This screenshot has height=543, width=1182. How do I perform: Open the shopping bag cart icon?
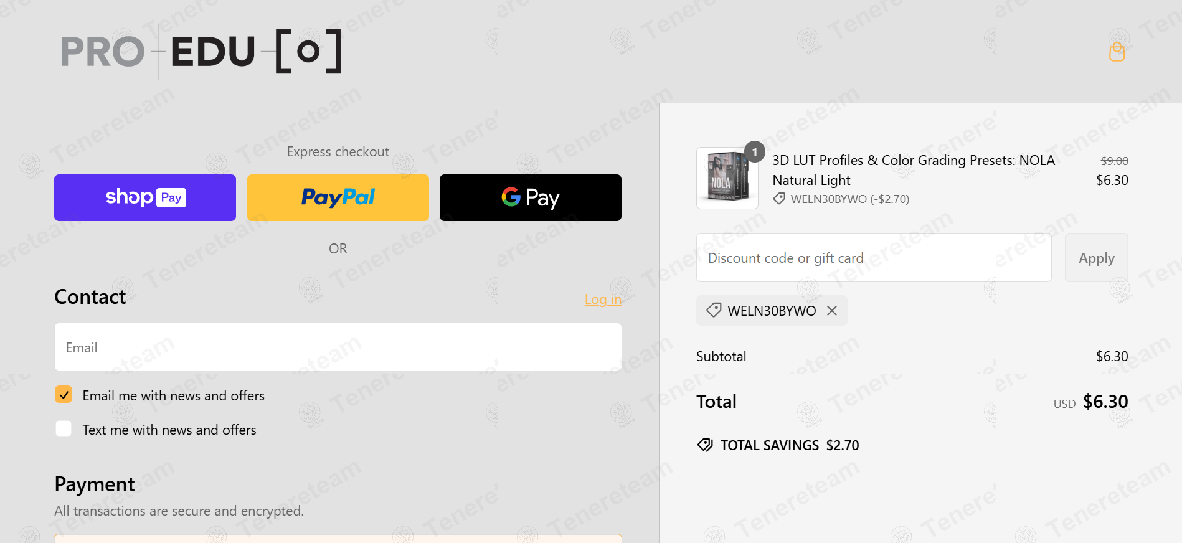pyautogui.click(x=1117, y=52)
